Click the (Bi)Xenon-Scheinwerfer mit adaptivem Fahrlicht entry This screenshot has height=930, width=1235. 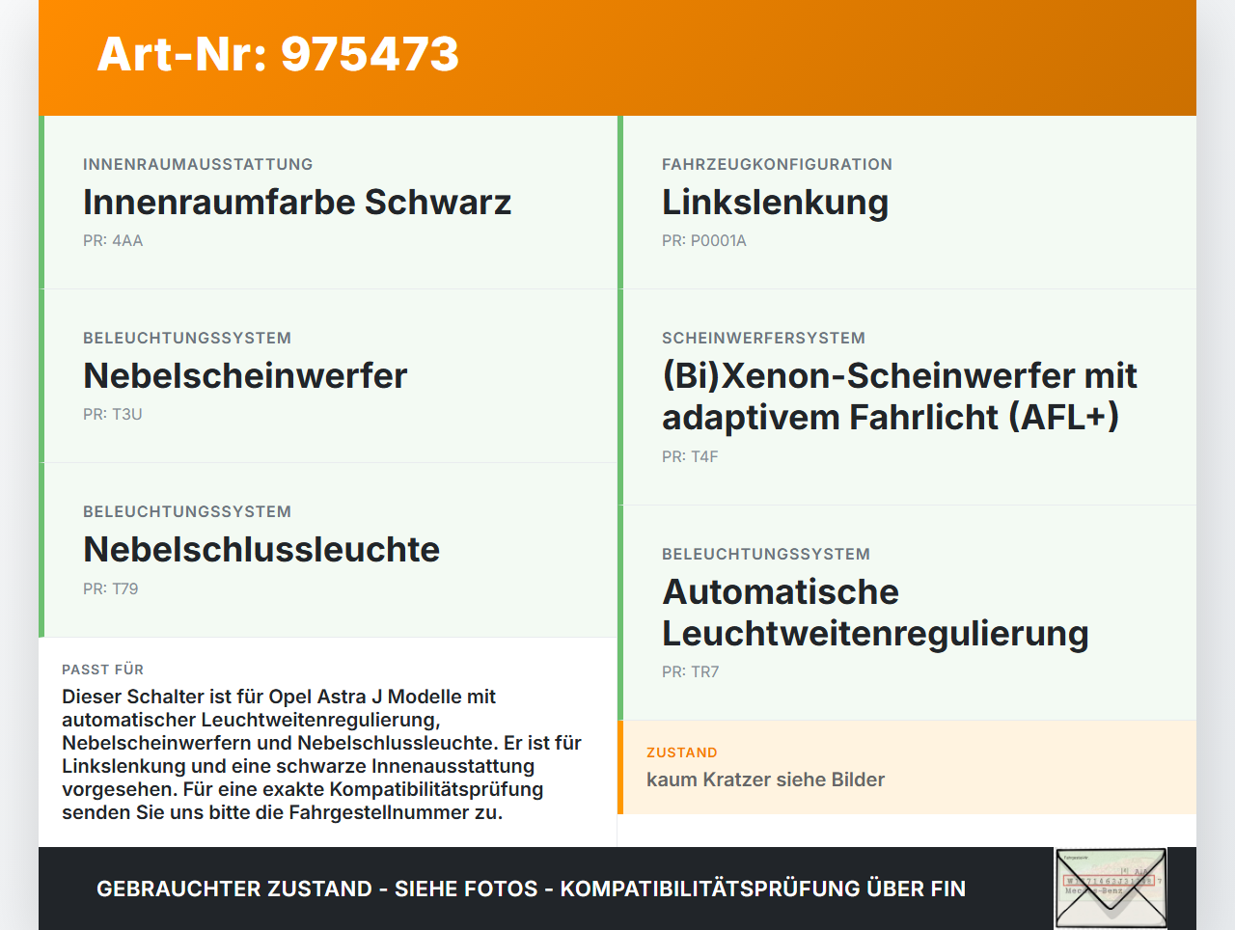[898, 396]
